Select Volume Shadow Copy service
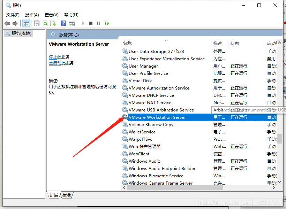 click(199, 125)
